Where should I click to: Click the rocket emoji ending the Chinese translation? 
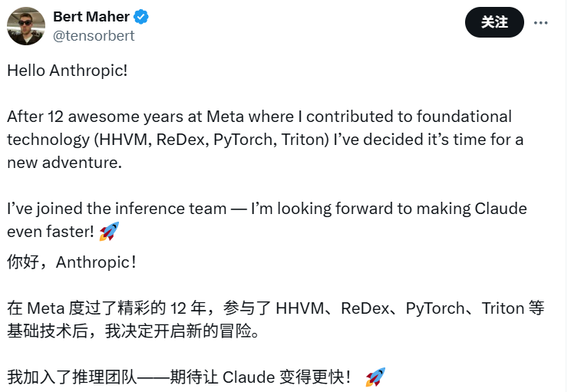[x=375, y=377]
